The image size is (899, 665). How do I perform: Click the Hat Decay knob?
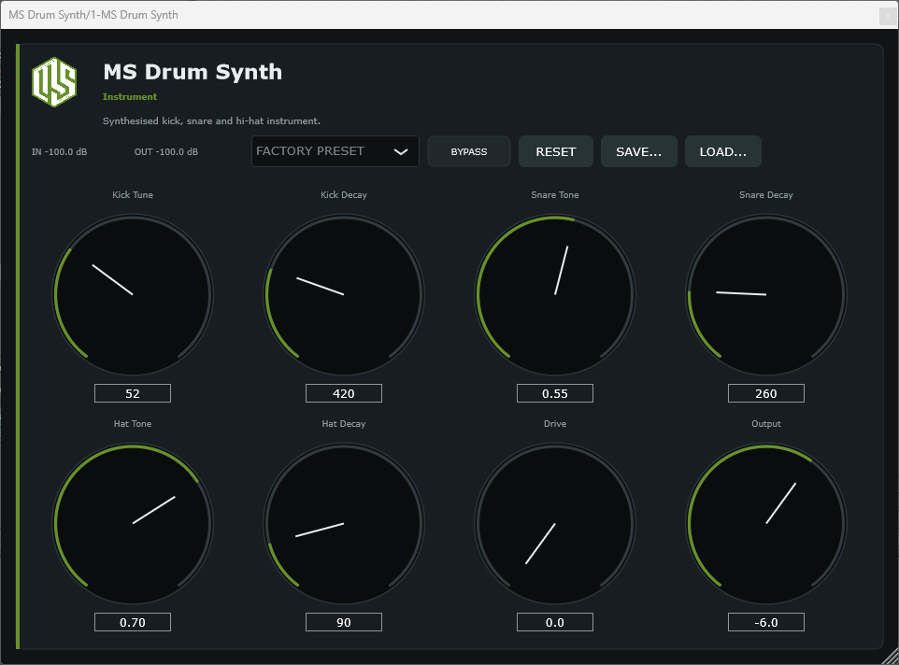click(x=343, y=524)
